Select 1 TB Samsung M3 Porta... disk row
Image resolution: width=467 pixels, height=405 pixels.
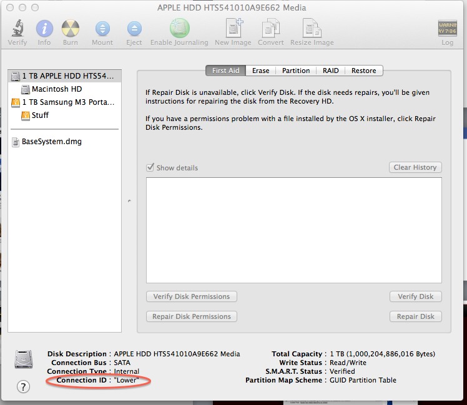[x=65, y=102]
